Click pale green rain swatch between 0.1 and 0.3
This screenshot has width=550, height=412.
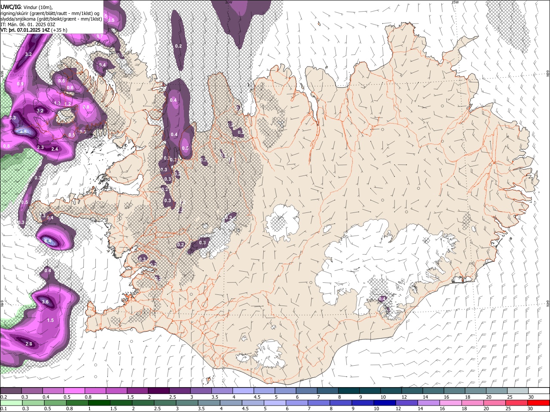coord(11,403)
